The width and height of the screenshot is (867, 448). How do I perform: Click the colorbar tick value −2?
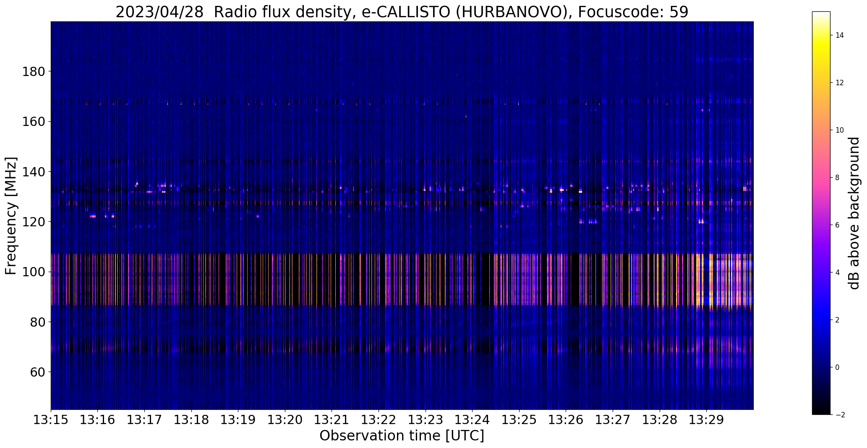(840, 415)
